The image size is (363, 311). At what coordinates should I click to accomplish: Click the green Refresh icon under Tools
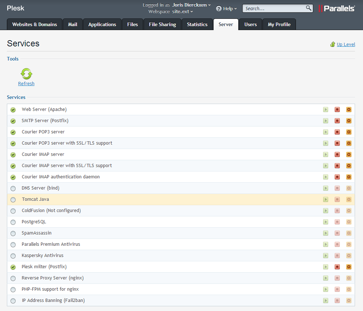[x=26, y=74]
